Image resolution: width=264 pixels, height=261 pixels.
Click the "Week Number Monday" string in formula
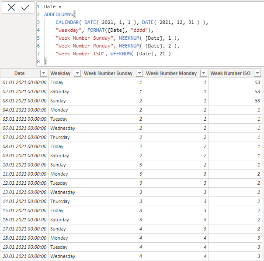click(84, 46)
